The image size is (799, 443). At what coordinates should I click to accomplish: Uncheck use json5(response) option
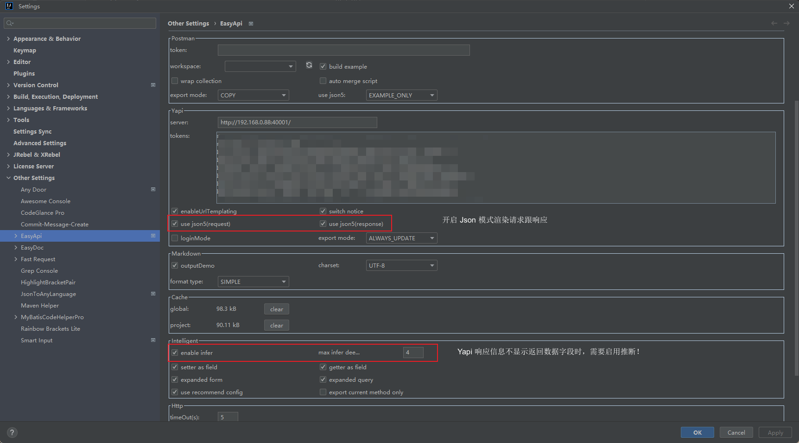coord(323,224)
